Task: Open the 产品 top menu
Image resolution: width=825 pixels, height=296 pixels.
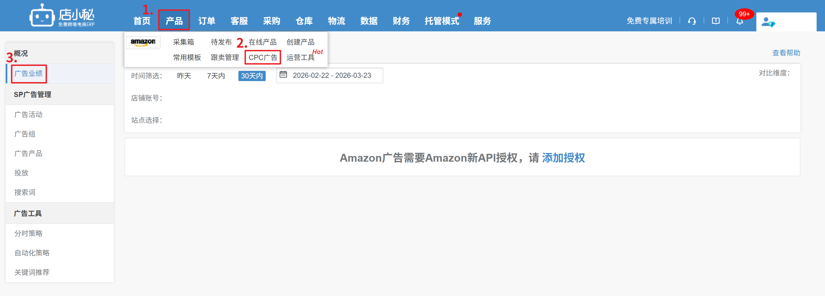Action: click(x=174, y=21)
